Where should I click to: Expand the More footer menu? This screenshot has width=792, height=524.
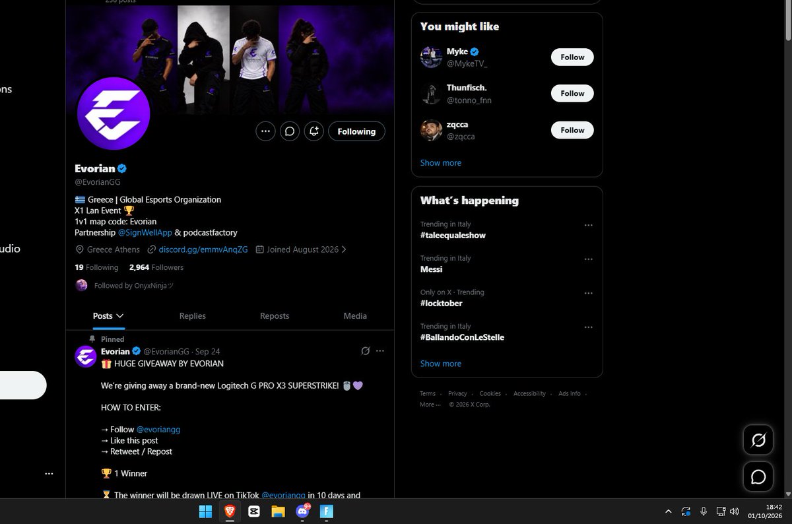pyautogui.click(x=430, y=405)
